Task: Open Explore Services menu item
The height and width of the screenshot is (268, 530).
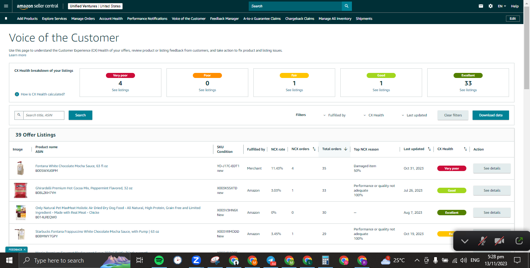Action: pyautogui.click(x=54, y=19)
